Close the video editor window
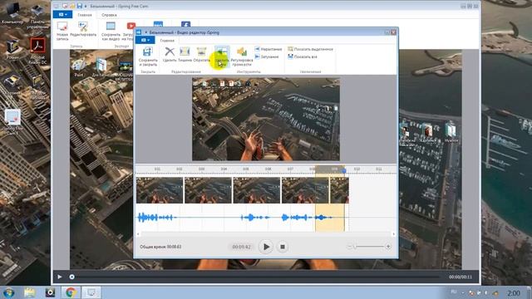 [393, 32]
